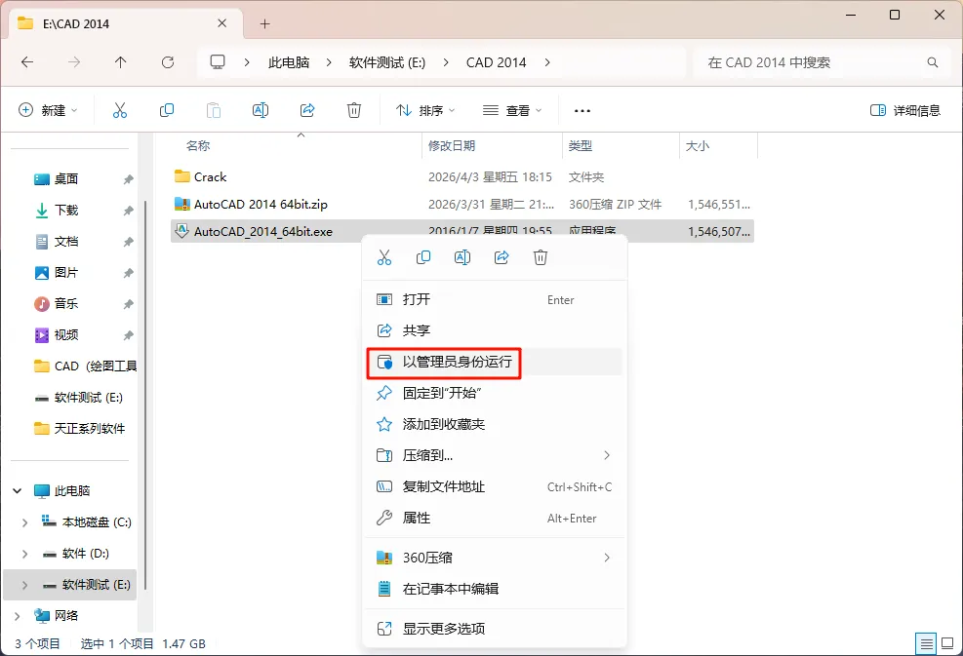Viewport: 963px width, 656px height.
Task: Select 固定到"开始" in the context menu
Action: 495,394
